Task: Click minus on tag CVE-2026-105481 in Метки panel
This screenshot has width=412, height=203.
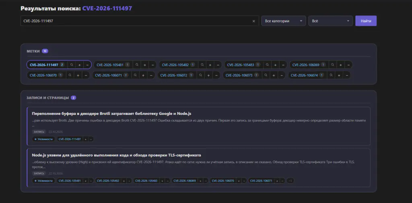Action: 152,65
